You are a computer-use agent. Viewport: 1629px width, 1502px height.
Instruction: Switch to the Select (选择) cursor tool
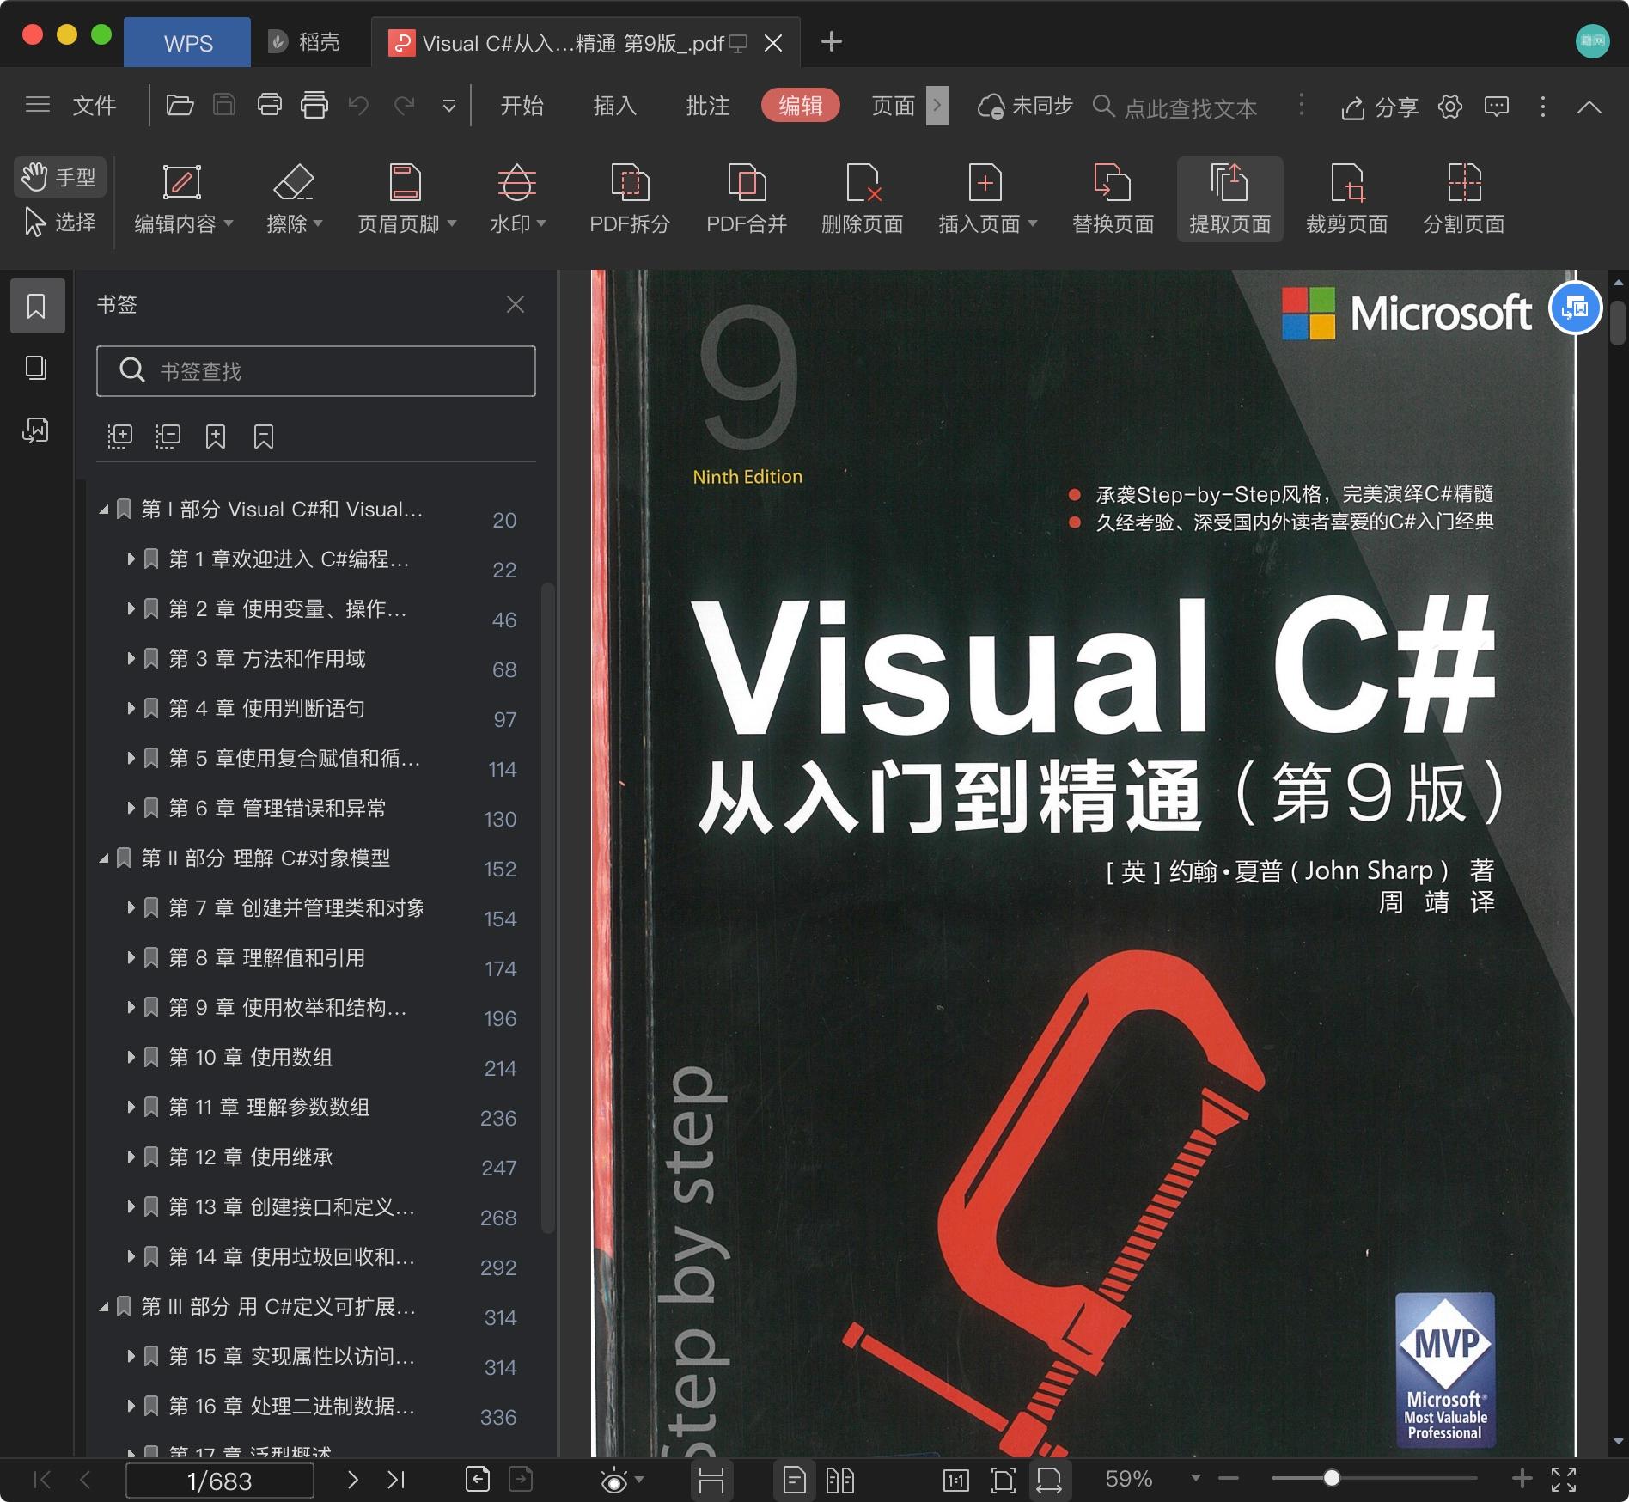[x=59, y=223]
